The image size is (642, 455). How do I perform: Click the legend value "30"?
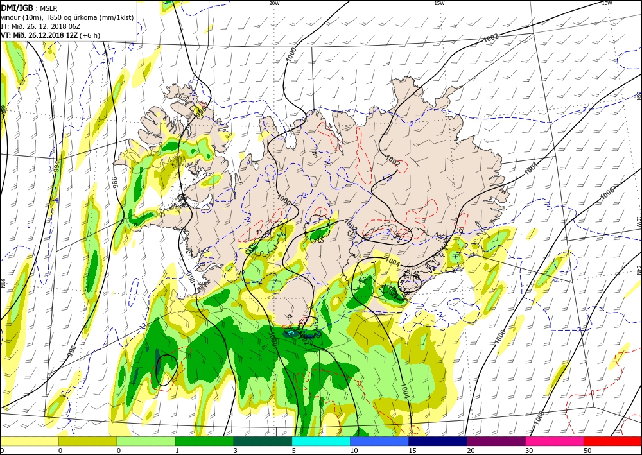pos(529,451)
